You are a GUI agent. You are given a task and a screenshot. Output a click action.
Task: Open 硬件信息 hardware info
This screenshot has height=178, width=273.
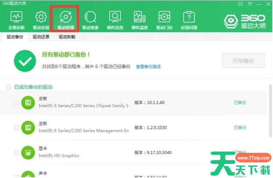[115, 19]
